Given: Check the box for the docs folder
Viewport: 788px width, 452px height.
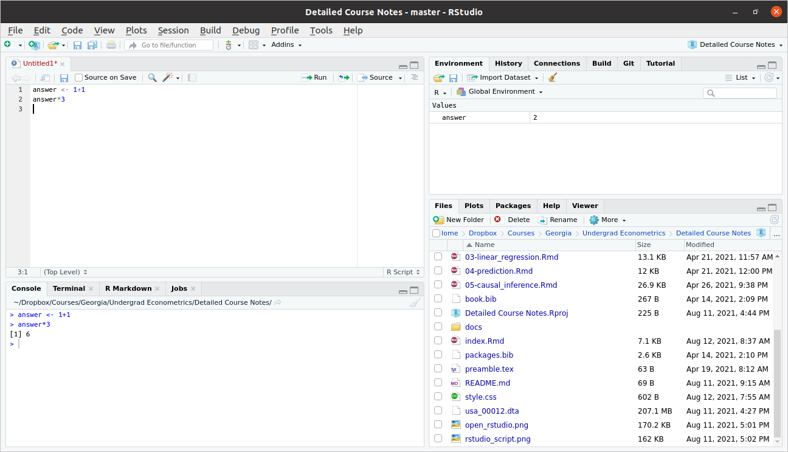Looking at the screenshot, I should click(x=438, y=327).
